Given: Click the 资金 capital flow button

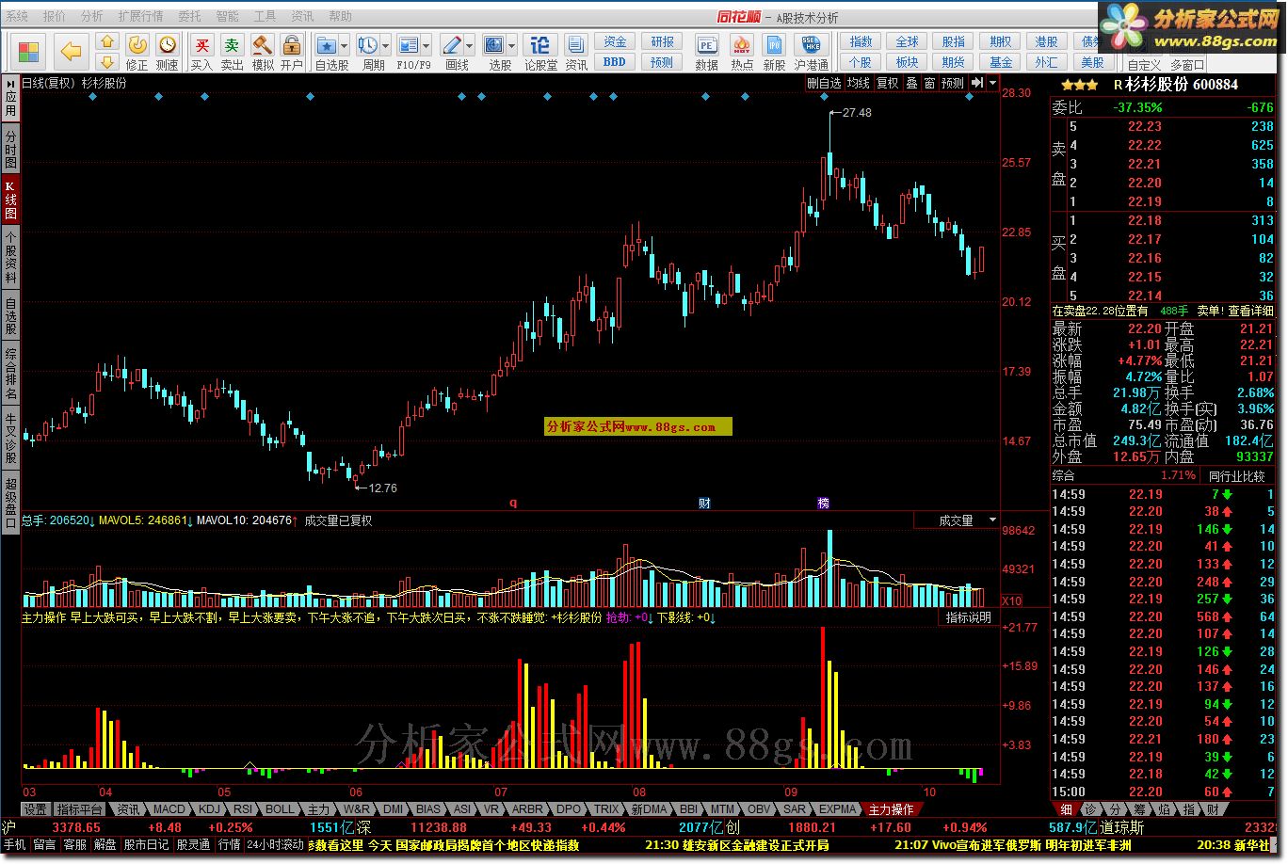Looking at the screenshot, I should click(x=615, y=42).
